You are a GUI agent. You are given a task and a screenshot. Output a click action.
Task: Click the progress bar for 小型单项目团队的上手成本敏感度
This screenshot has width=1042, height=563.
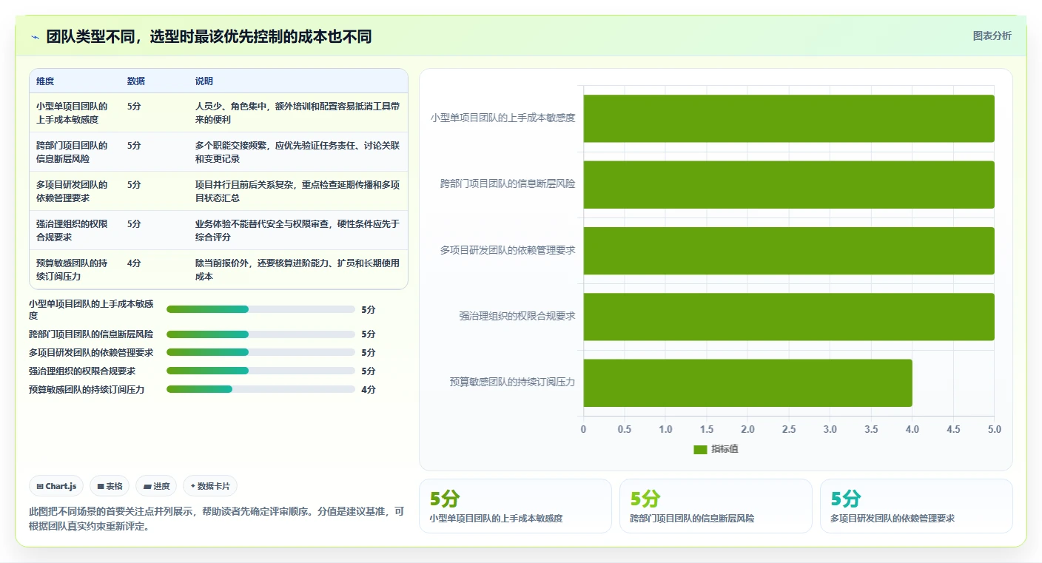click(x=260, y=309)
